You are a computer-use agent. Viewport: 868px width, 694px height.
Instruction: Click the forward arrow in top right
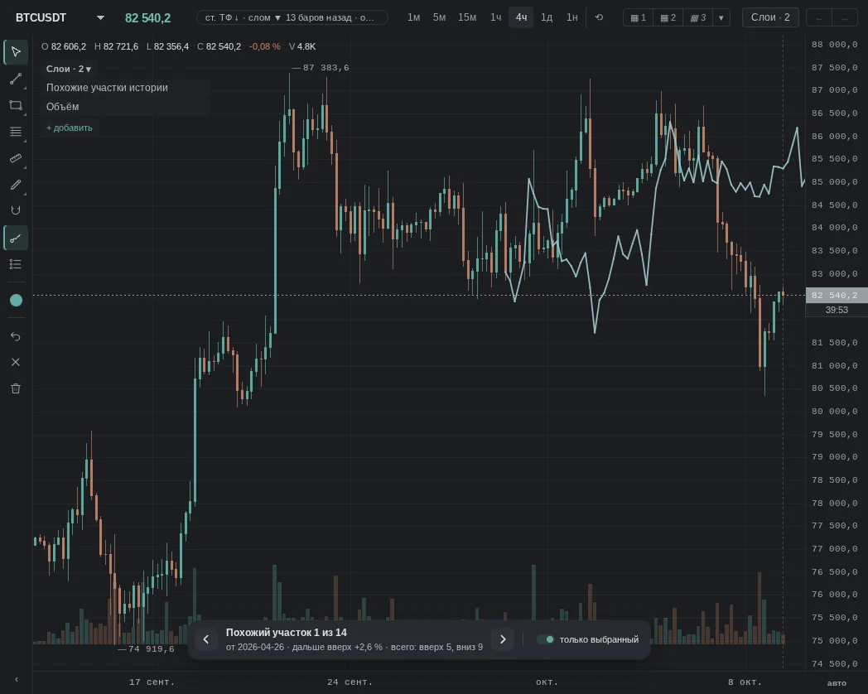click(845, 18)
